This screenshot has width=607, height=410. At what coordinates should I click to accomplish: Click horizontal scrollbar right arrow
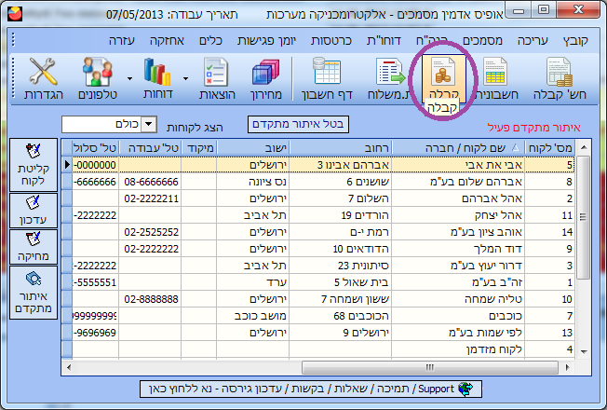pos(567,367)
